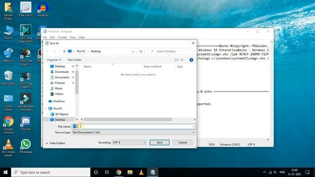Expand the File name history dropdown
The width and height of the screenshot is (315, 177).
click(x=193, y=126)
